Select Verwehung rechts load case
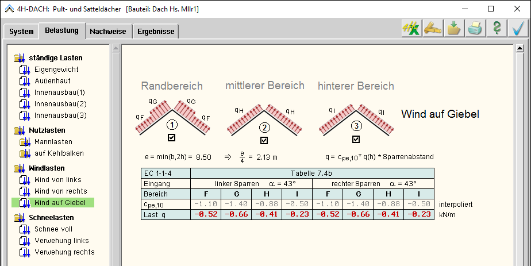 click(64, 252)
